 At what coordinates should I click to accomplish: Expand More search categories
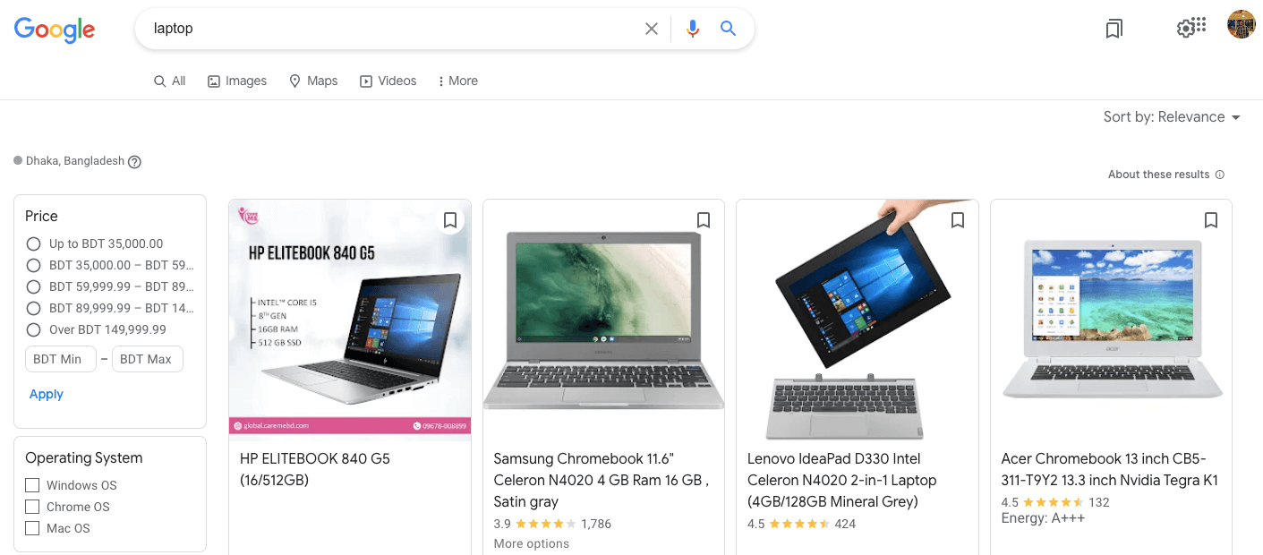point(457,81)
